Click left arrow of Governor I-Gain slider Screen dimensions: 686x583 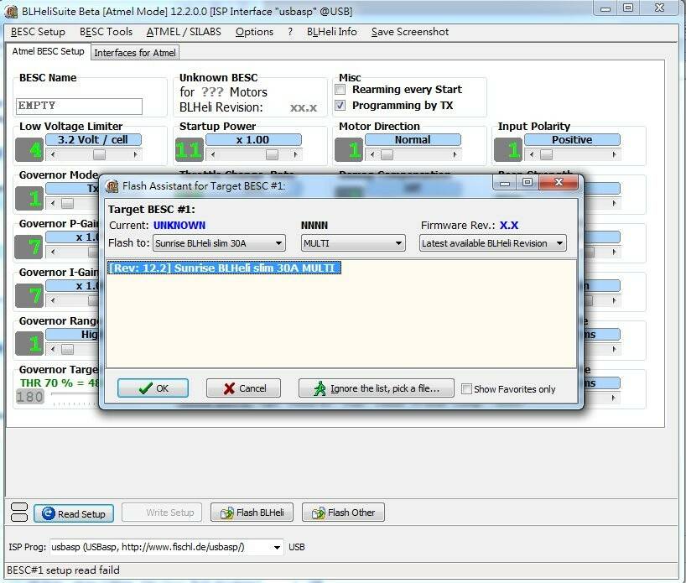[x=53, y=300]
